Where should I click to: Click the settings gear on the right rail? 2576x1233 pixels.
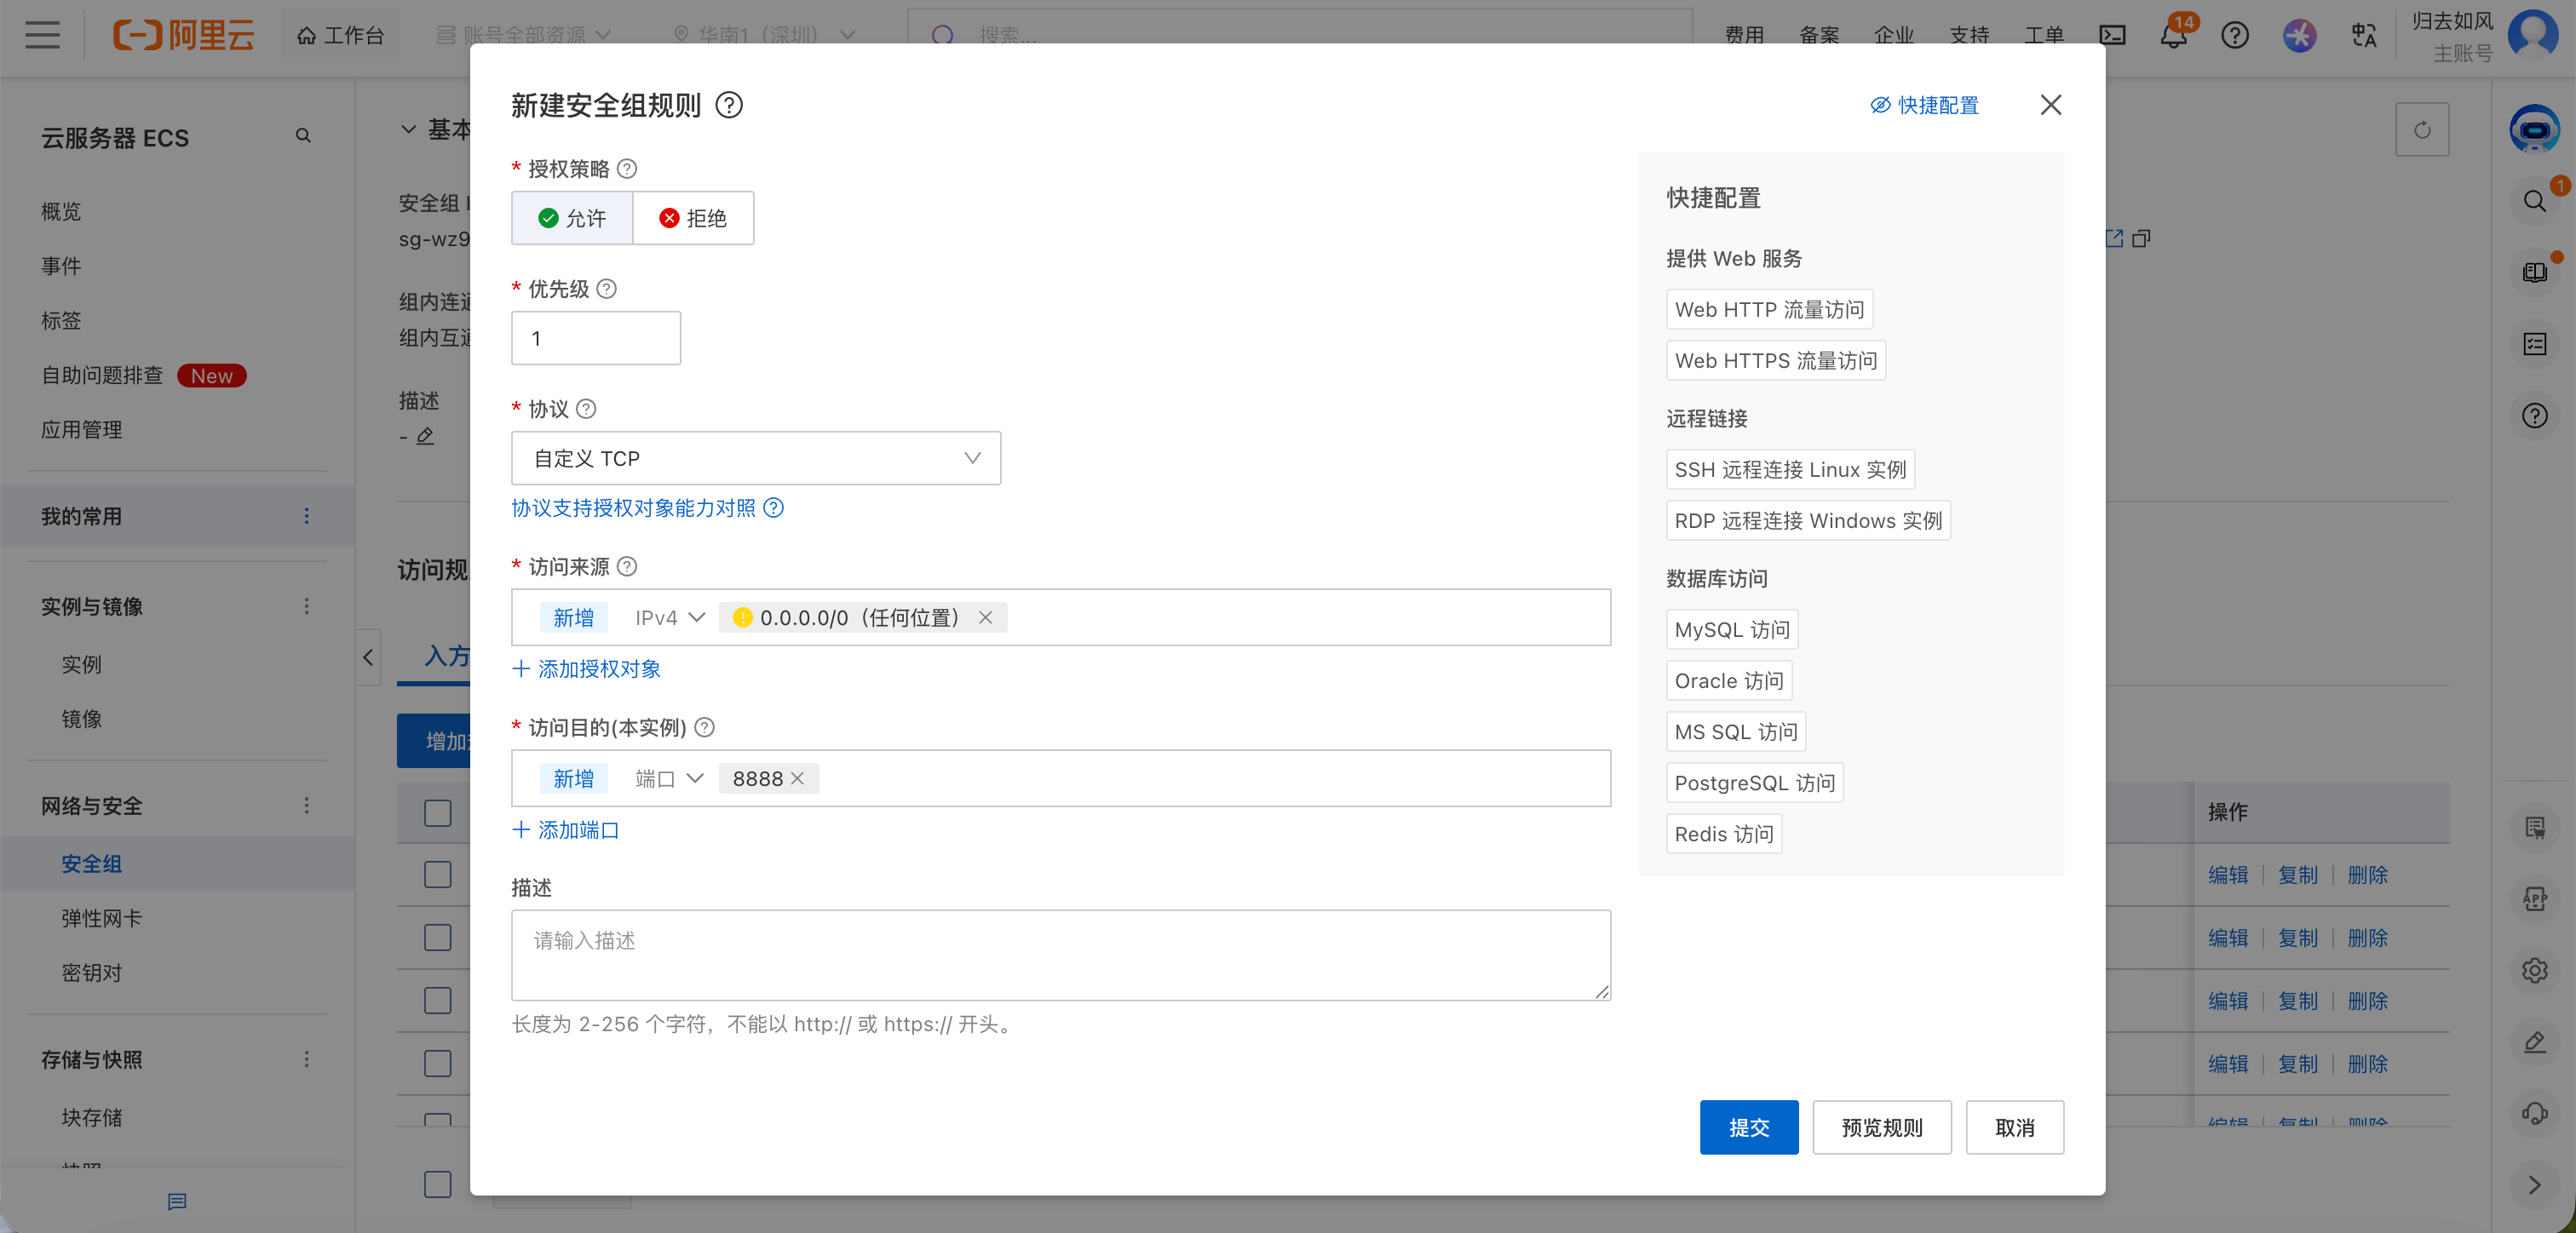(x=2535, y=970)
